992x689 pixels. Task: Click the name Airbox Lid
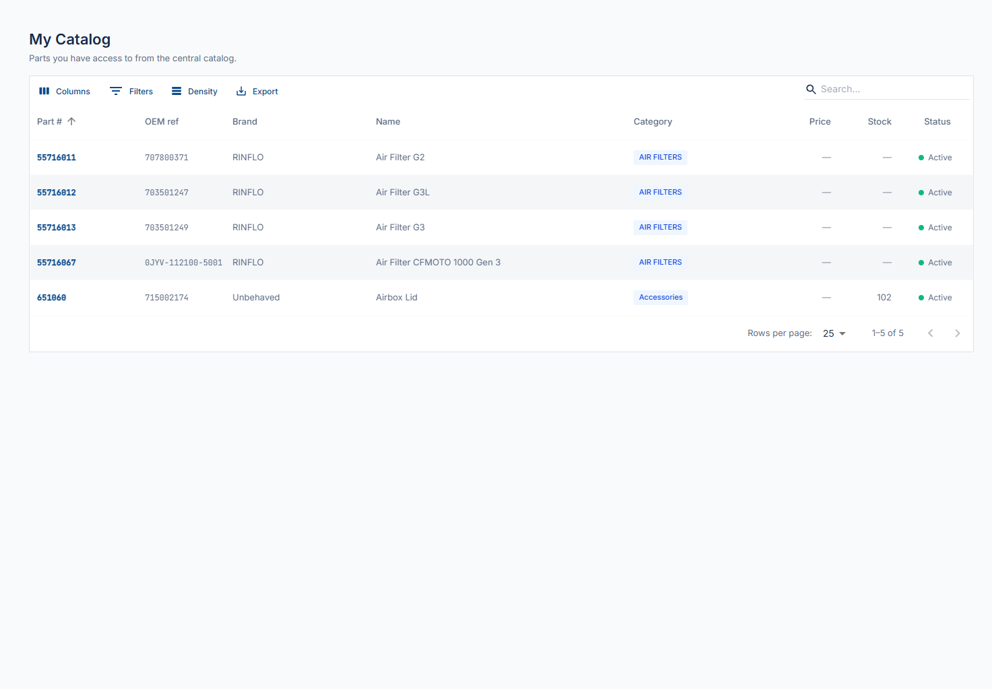[x=396, y=297]
